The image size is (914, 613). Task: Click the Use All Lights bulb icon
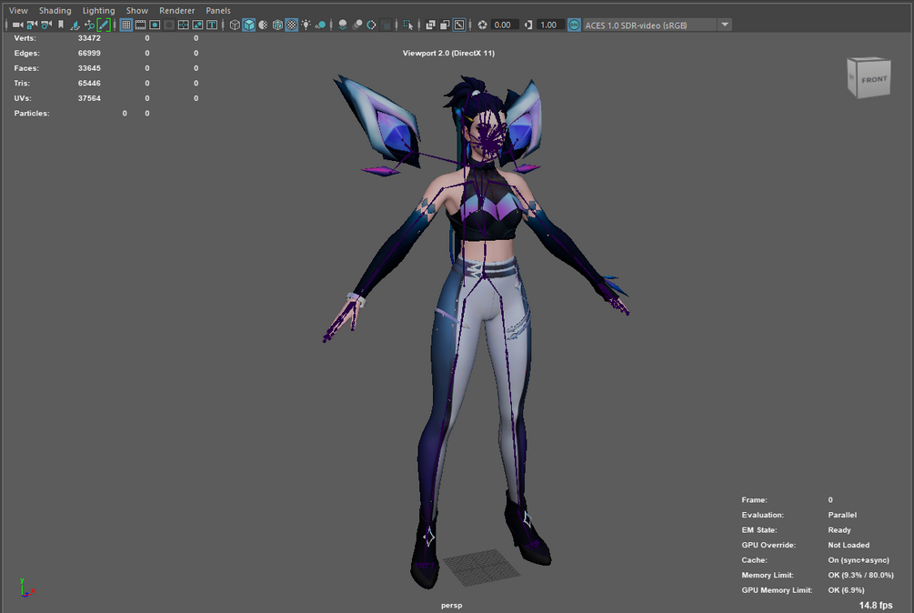pyautogui.click(x=306, y=25)
